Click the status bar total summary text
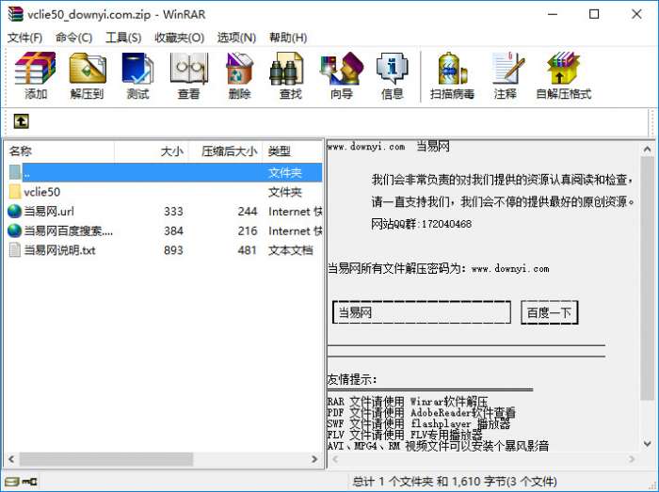659x492 pixels. 455,481
